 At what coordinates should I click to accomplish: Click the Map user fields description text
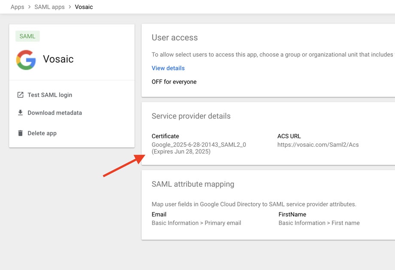[x=254, y=204]
